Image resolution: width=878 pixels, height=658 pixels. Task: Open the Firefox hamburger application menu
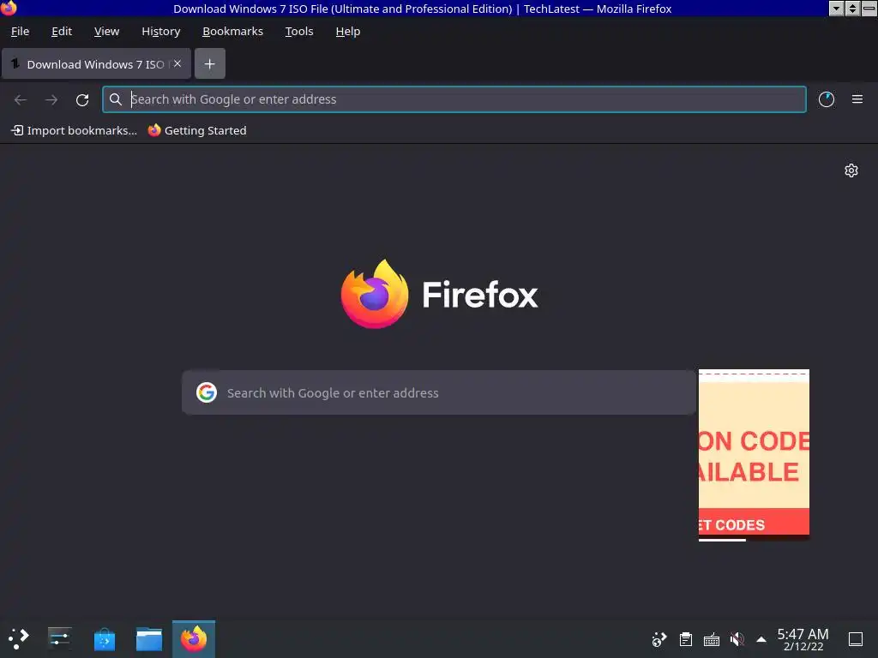857,99
